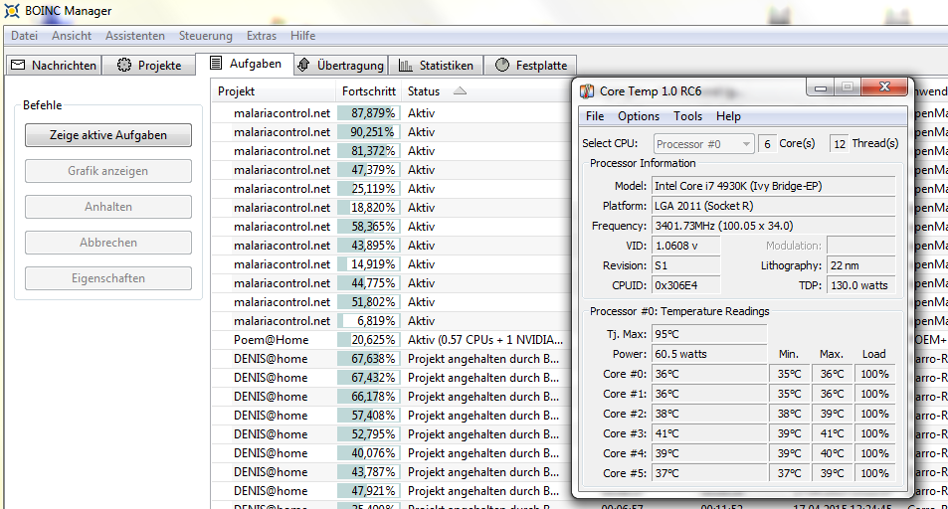Screen dimensions: 948x509
Task: Open Core Temp Help menu
Action: pyautogui.click(x=728, y=116)
